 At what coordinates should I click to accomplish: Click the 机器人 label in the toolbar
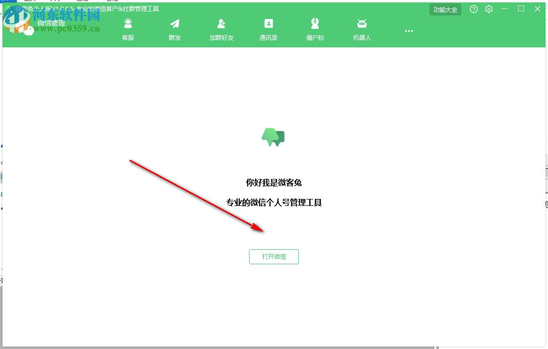(x=362, y=37)
